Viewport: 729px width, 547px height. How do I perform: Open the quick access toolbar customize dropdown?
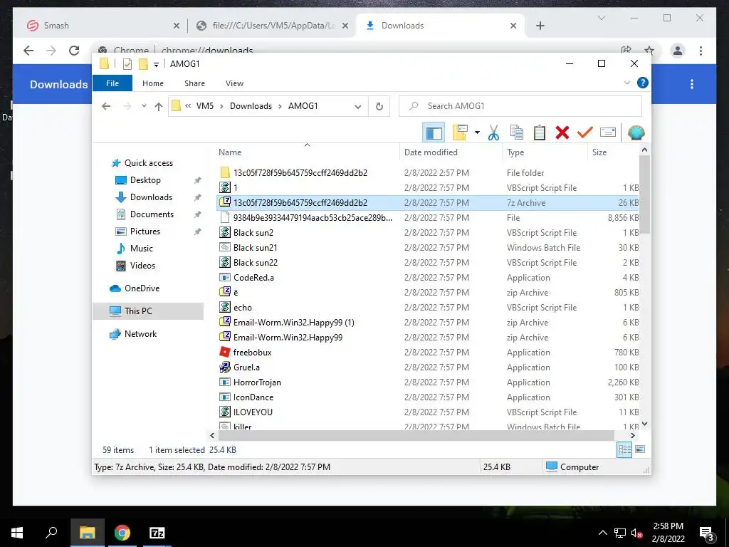pyautogui.click(x=156, y=64)
